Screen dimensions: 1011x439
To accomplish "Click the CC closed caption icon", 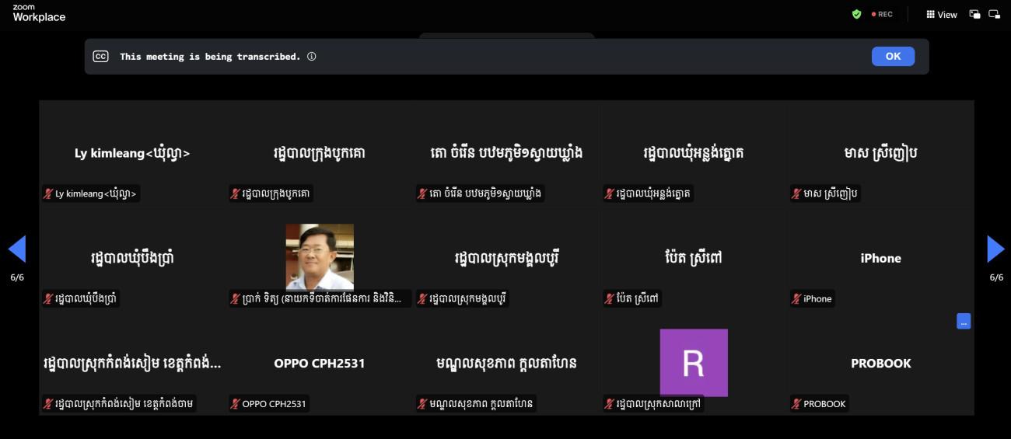I will point(100,57).
